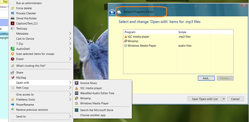Choose Scan selected items for viruses
Image resolution: width=249 pixels, height=122 pixels.
tap(35, 54)
